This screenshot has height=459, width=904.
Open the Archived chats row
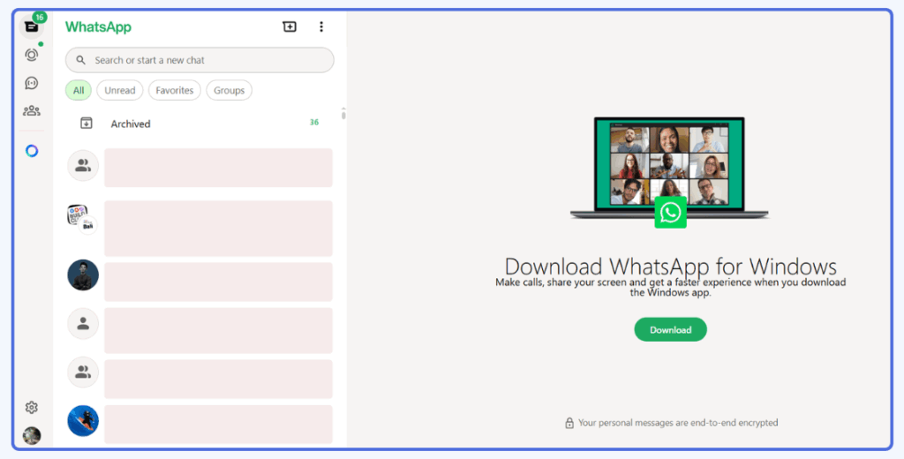(x=200, y=124)
